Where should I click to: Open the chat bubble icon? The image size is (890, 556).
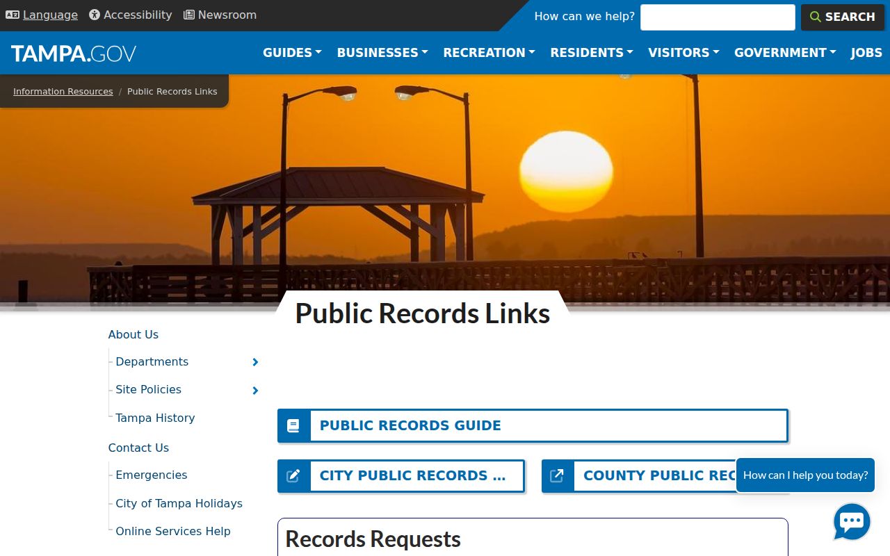tap(852, 521)
